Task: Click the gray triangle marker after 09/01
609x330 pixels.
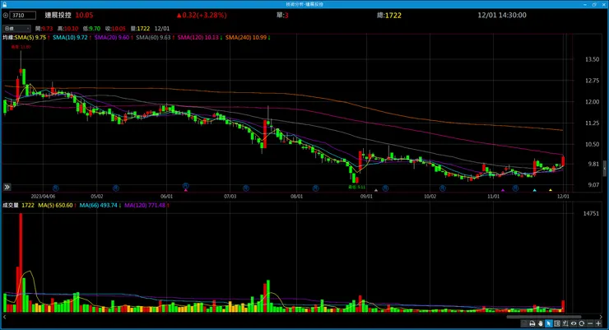Action: [x=376, y=190]
